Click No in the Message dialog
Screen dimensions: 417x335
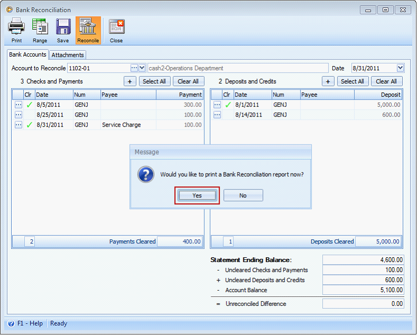pos(243,195)
